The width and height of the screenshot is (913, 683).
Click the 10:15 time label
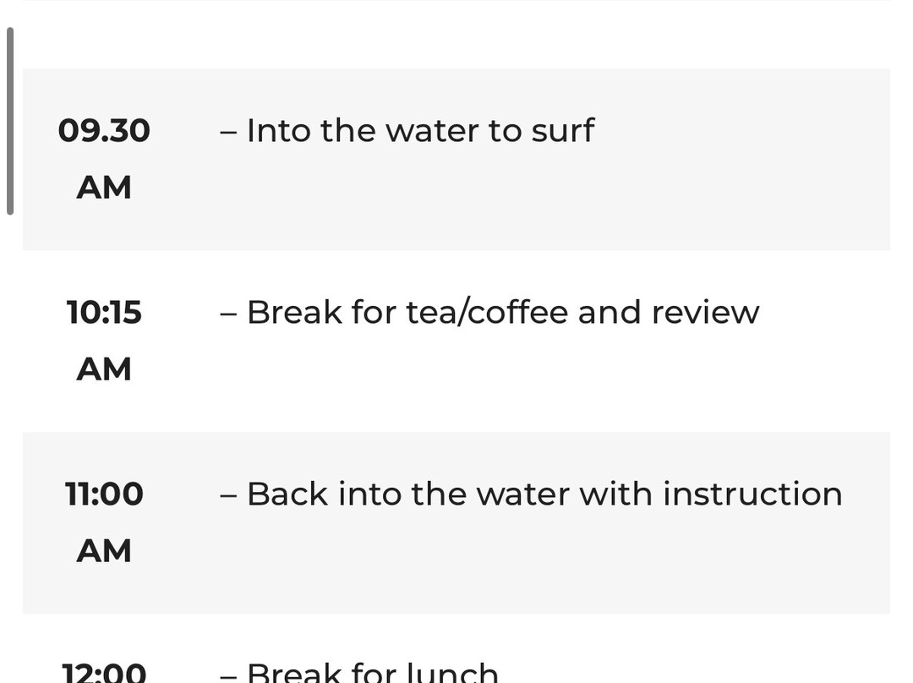[x=104, y=313]
